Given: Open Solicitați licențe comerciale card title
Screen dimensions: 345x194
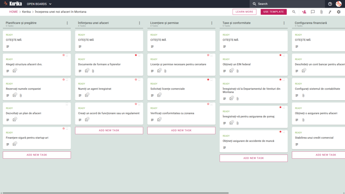Looking at the screenshot, I should coord(167,89).
